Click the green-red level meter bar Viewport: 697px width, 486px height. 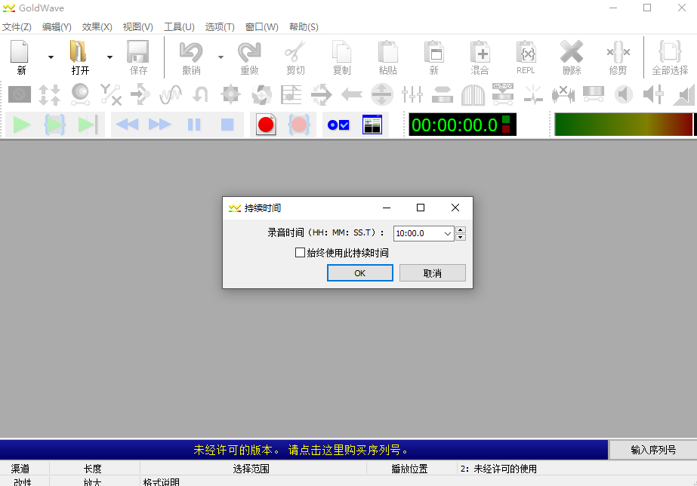pyautogui.click(x=623, y=125)
